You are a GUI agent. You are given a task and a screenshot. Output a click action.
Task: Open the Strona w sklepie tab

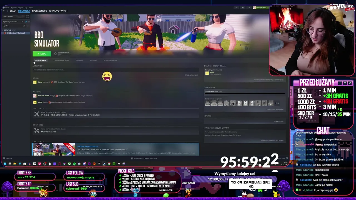tap(41, 60)
